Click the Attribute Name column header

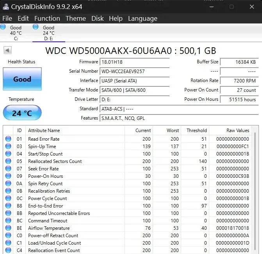click(x=75, y=131)
